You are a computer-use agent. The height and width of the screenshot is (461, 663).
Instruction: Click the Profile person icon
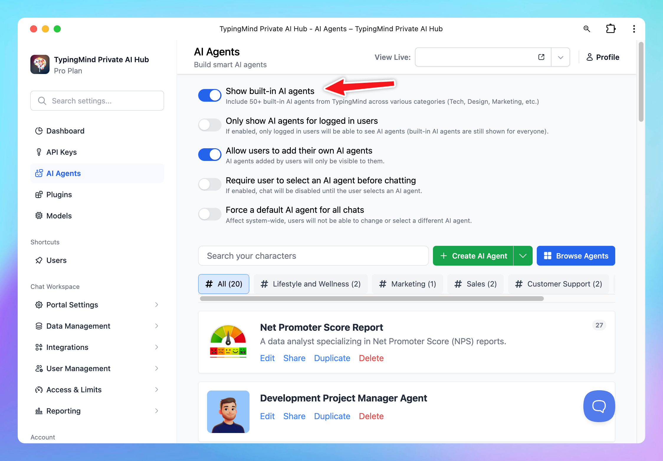tap(590, 57)
